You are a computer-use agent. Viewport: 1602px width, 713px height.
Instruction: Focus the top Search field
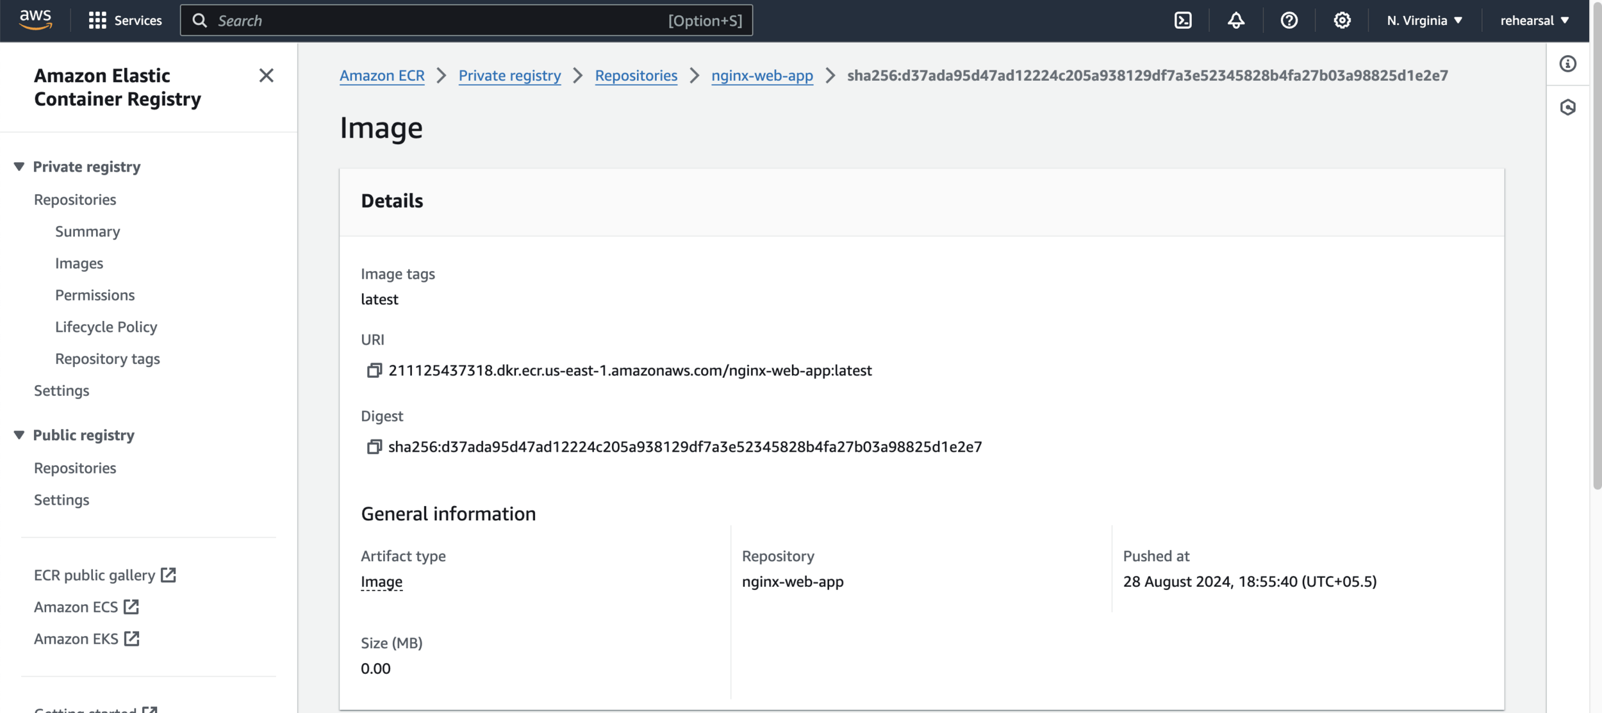coord(442,20)
